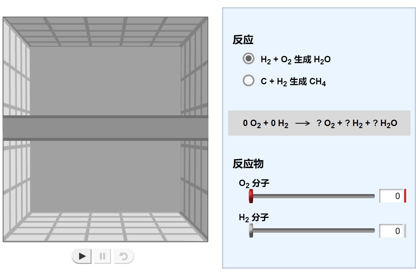Click the O₂ 分子 slider label
The image size is (416, 275).
(x=254, y=183)
